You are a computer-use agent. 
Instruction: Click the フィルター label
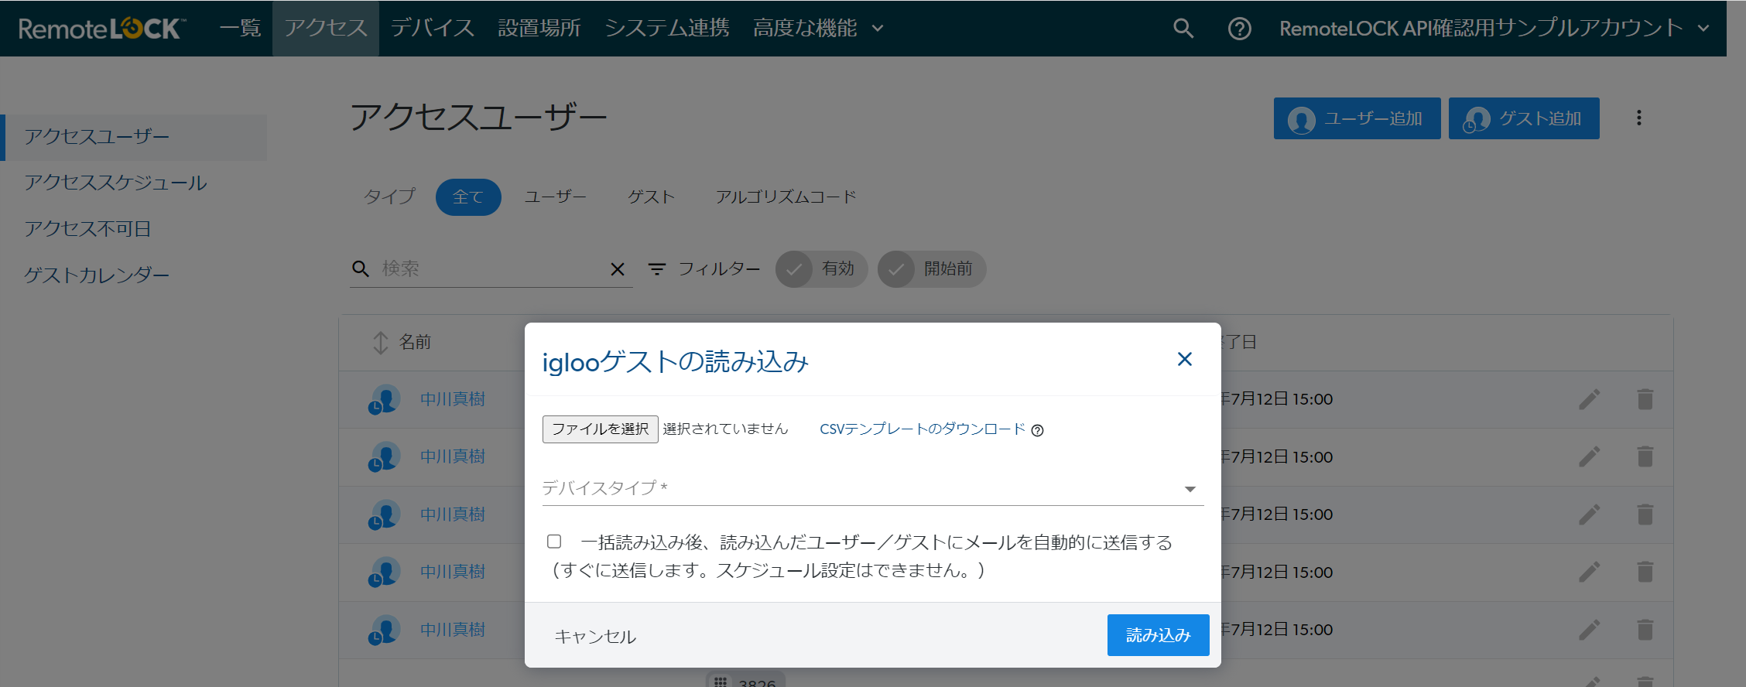[719, 269]
